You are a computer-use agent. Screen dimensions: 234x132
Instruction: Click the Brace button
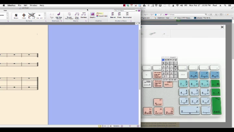[x=120, y=15]
